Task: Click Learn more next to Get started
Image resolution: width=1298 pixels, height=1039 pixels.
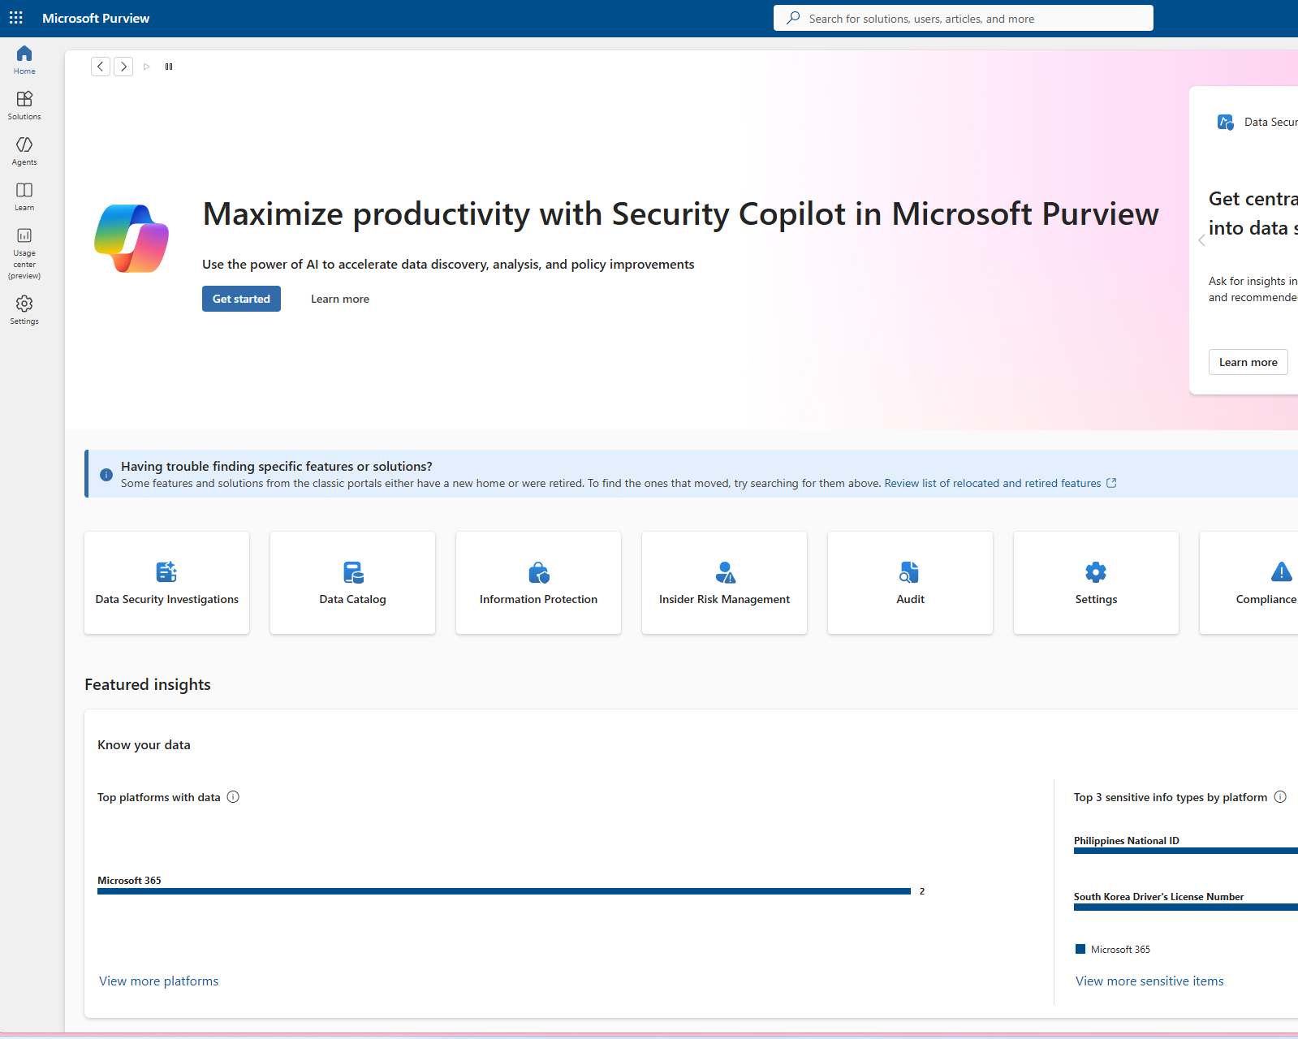Action: pos(340,299)
